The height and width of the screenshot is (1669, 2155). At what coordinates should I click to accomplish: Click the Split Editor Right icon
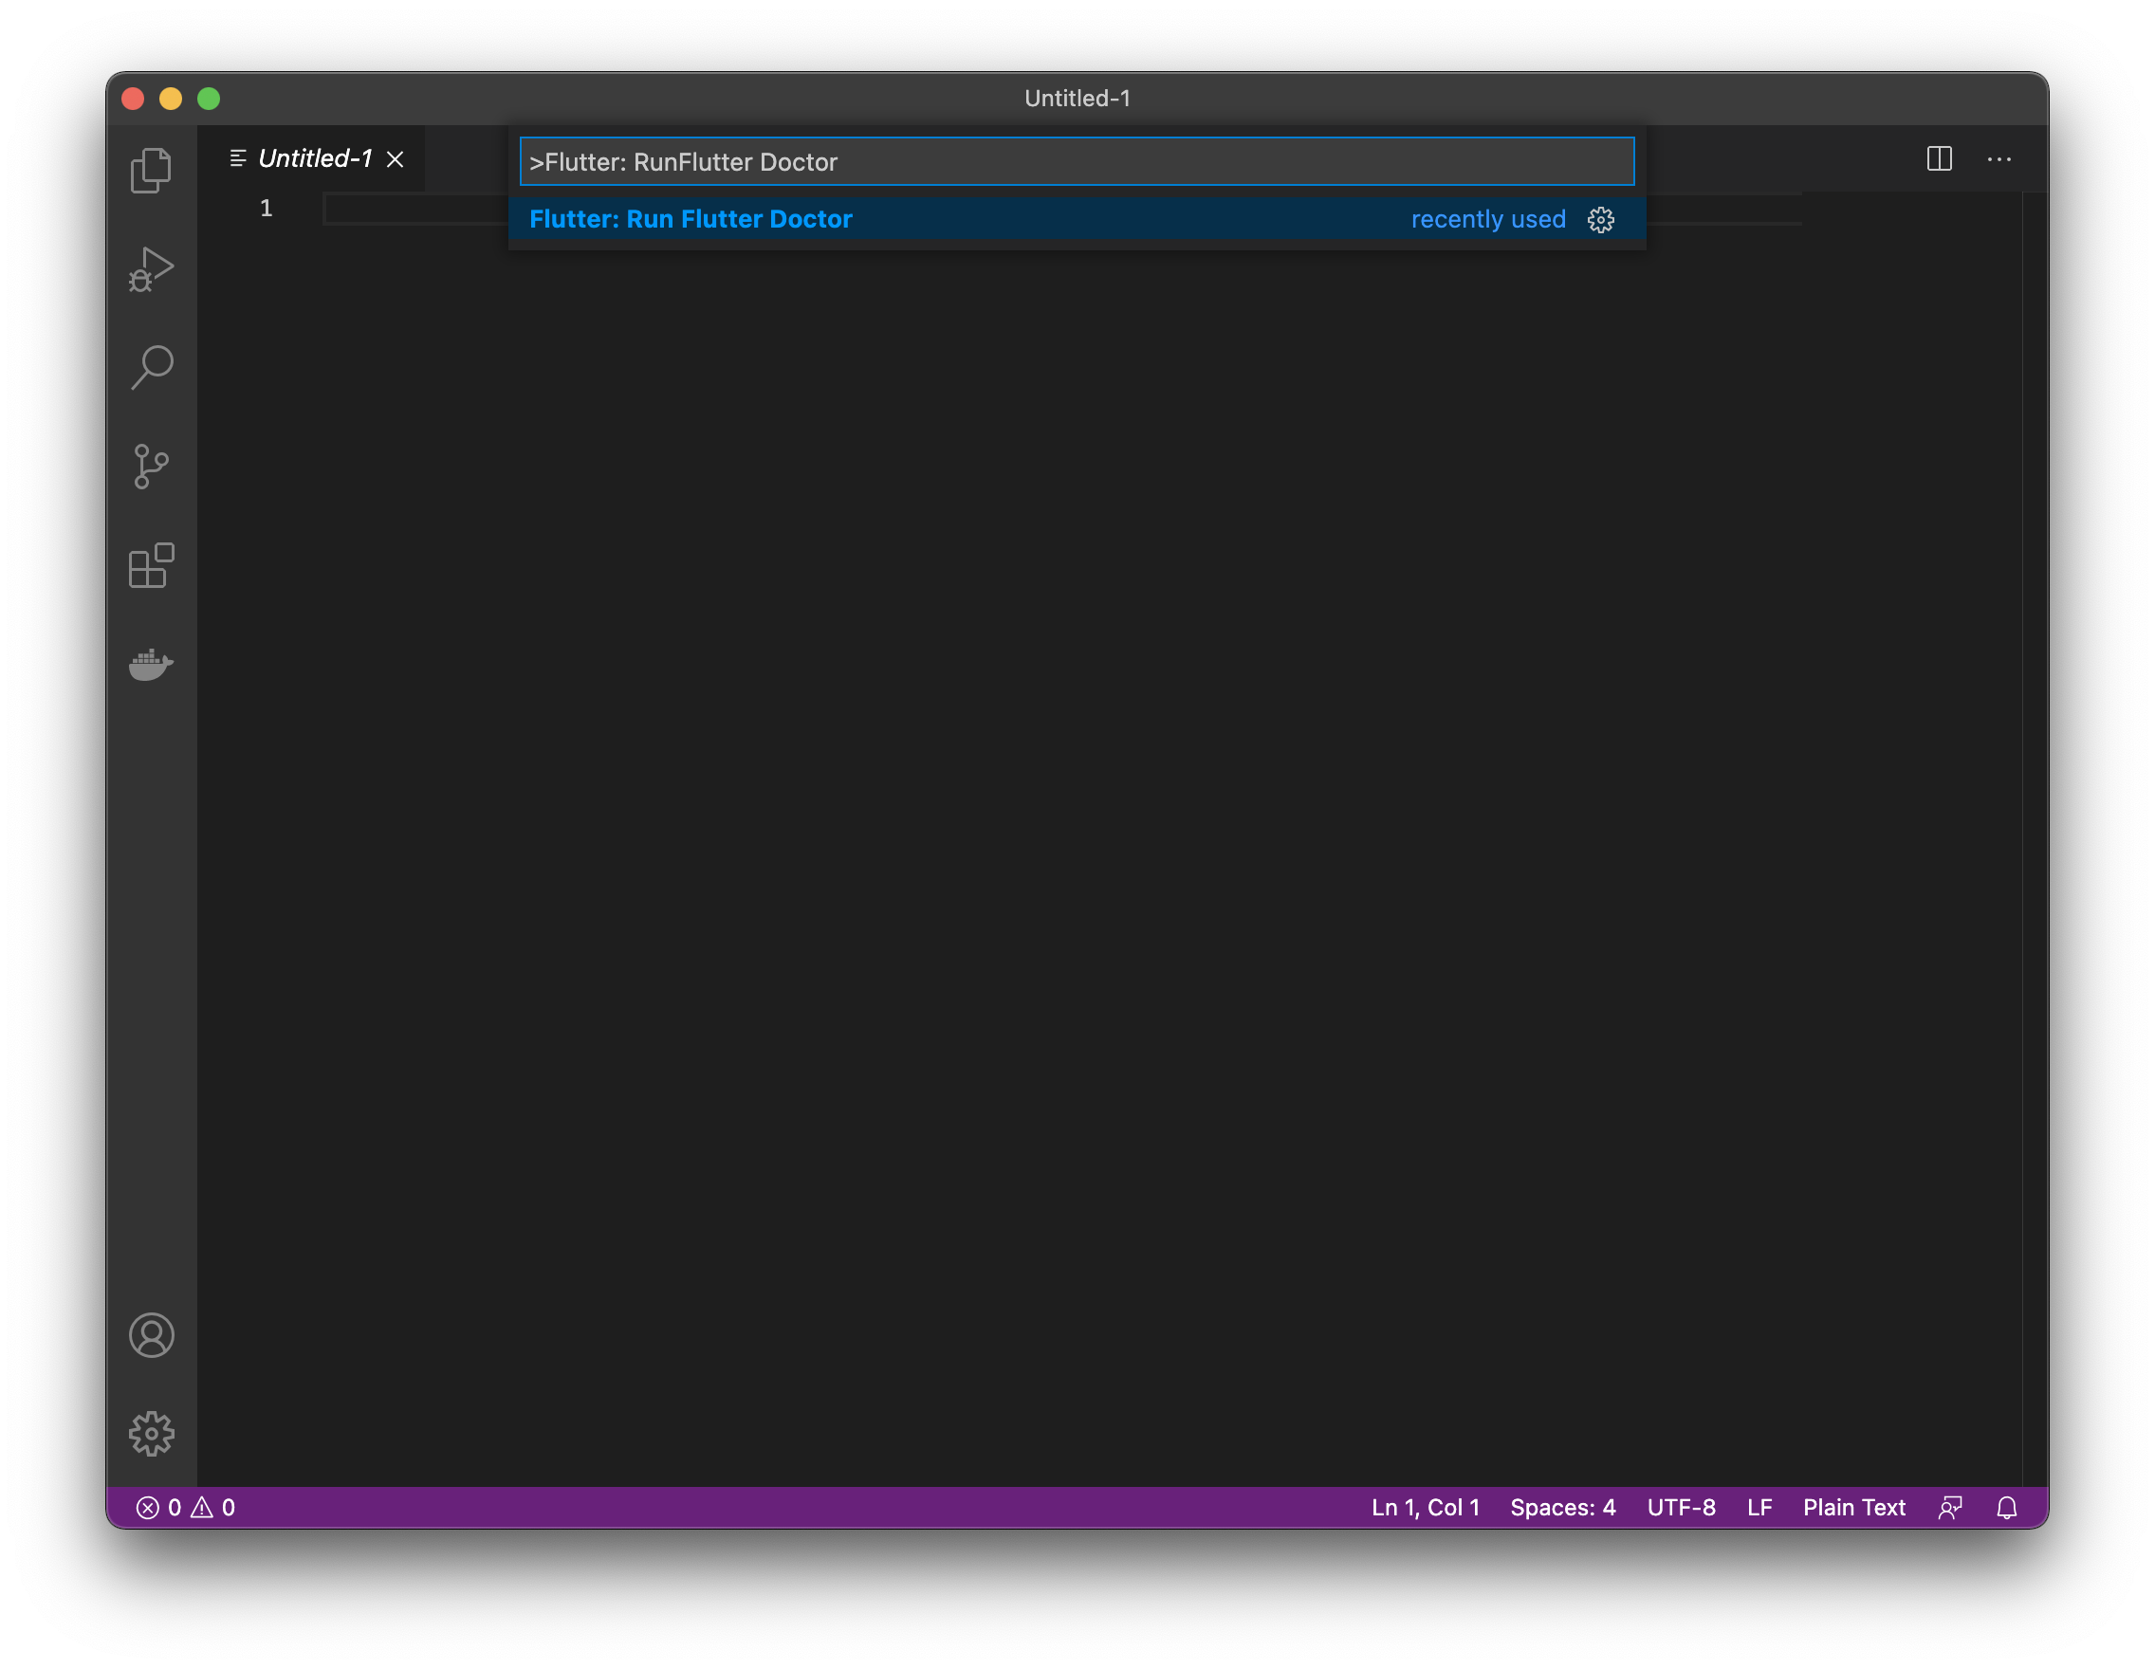(x=1939, y=158)
